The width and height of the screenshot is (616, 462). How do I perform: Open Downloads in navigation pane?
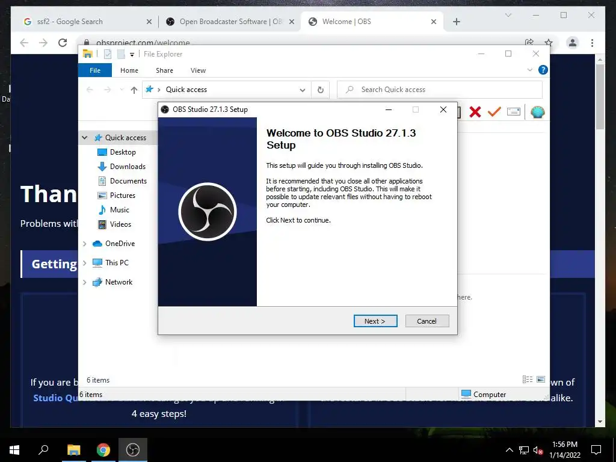(128, 167)
